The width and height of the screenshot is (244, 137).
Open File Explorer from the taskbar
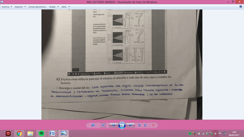[x=30, y=134]
